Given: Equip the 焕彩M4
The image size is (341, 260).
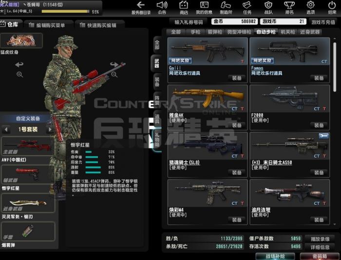Looking at the screenshot, I should pyautogui.click(x=237, y=220).
